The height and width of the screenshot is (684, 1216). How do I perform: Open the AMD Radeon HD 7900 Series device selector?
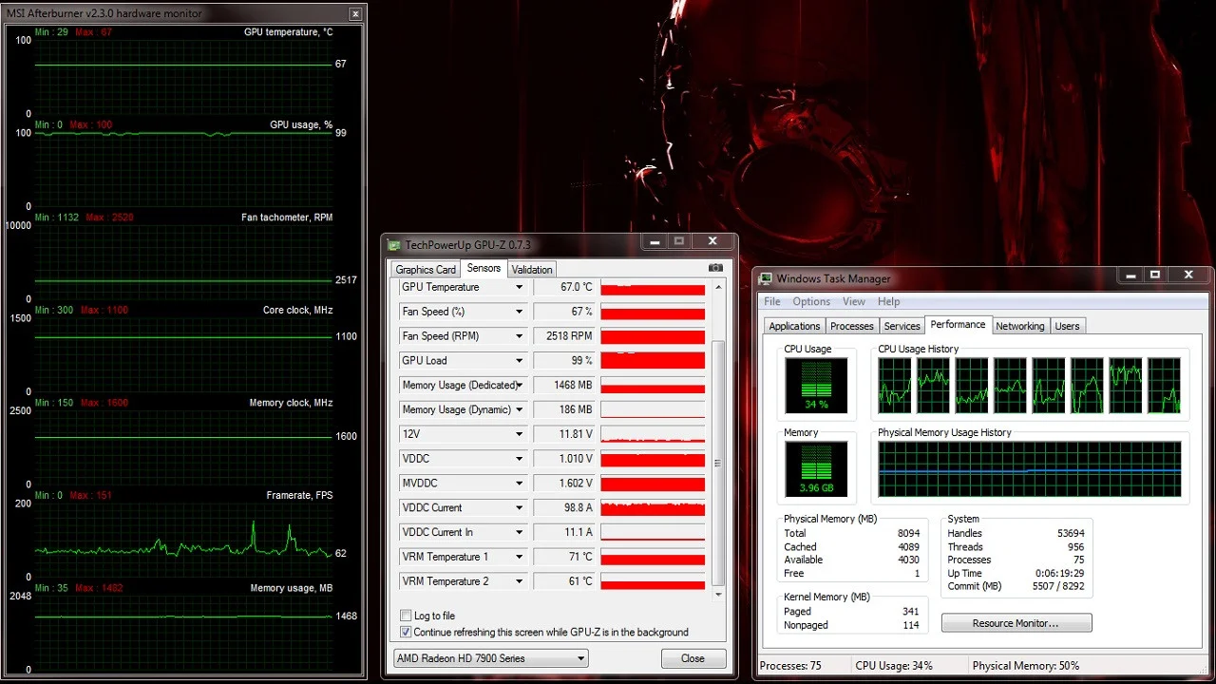pyautogui.click(x=491, y=658)
